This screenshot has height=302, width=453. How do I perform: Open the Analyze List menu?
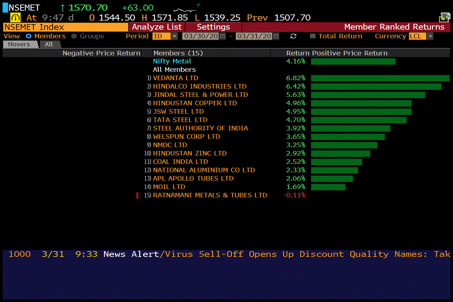pos(156,27)
